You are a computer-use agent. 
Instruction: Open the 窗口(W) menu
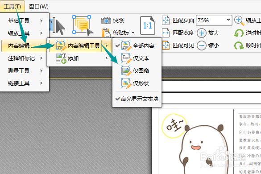tap(39, 7)
